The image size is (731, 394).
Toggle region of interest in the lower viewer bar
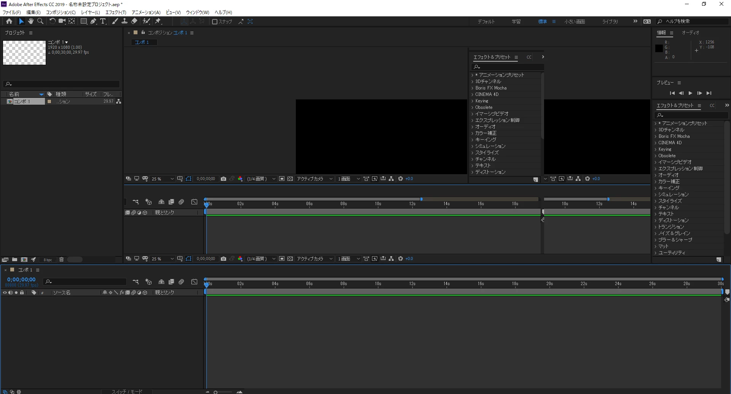[x=282, y=259]
